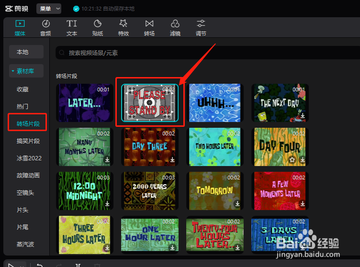Select the TOMORROW clip thumbnail
The height and width of the screenshot is (267, 360).
tap(214, 191)
